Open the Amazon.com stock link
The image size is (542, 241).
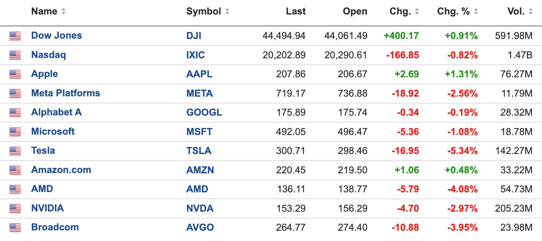pyautogui.click(x=61, y=170)
